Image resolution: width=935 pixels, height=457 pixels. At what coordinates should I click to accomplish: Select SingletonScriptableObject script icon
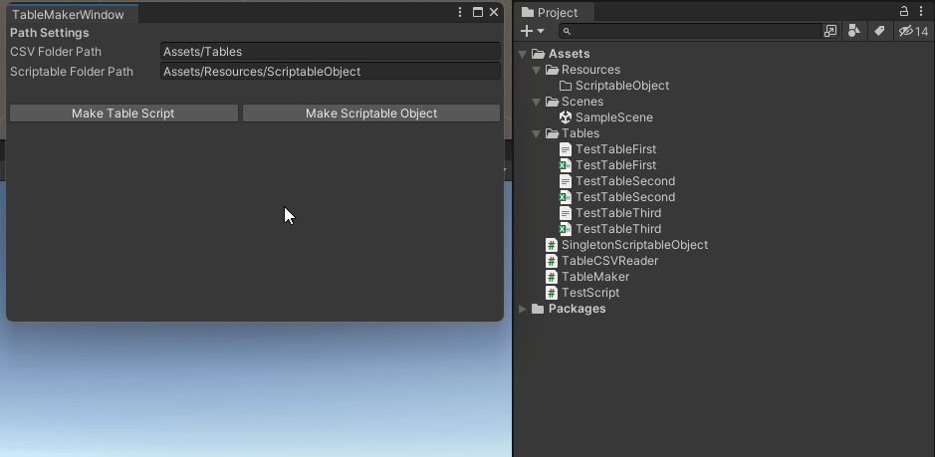click(553, 245)
